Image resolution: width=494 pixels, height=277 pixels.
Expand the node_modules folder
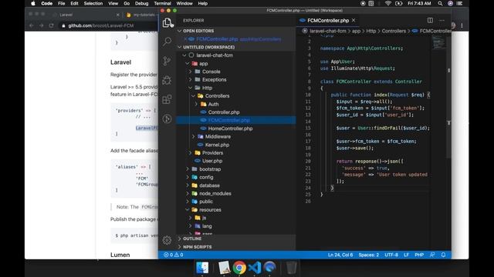tap(187, 193)
